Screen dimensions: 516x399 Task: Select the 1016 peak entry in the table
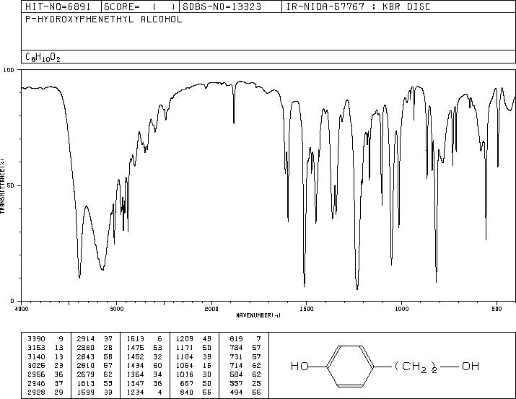pyautogui.click(x=194, y=374)
